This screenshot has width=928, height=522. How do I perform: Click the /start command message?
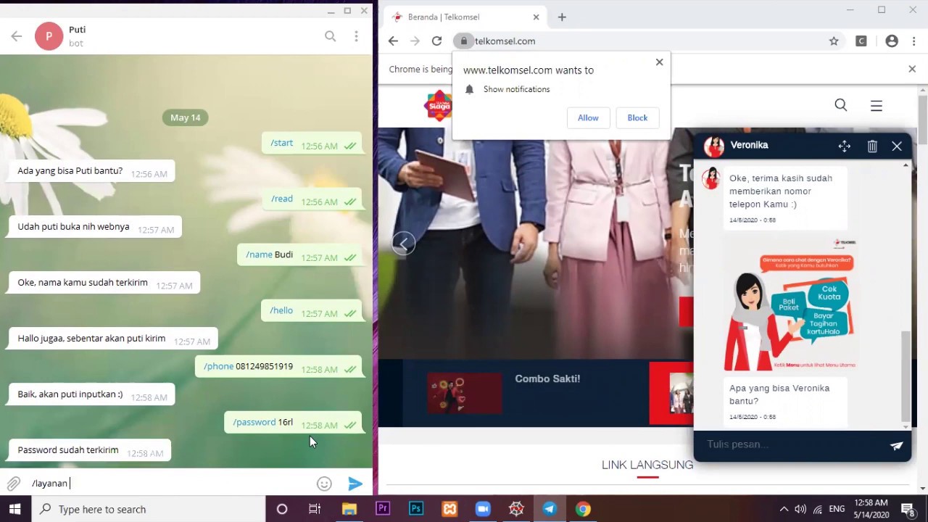(x=281, y=143)
